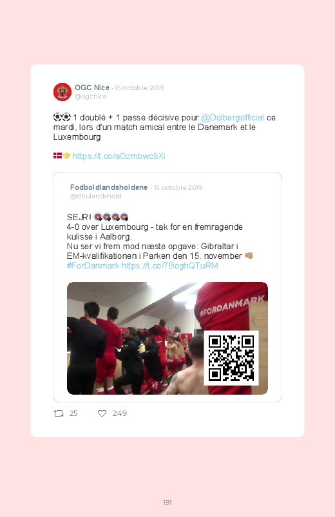Click the retweet icon
This screenshot has height=517, width=335.
[59, 413]
